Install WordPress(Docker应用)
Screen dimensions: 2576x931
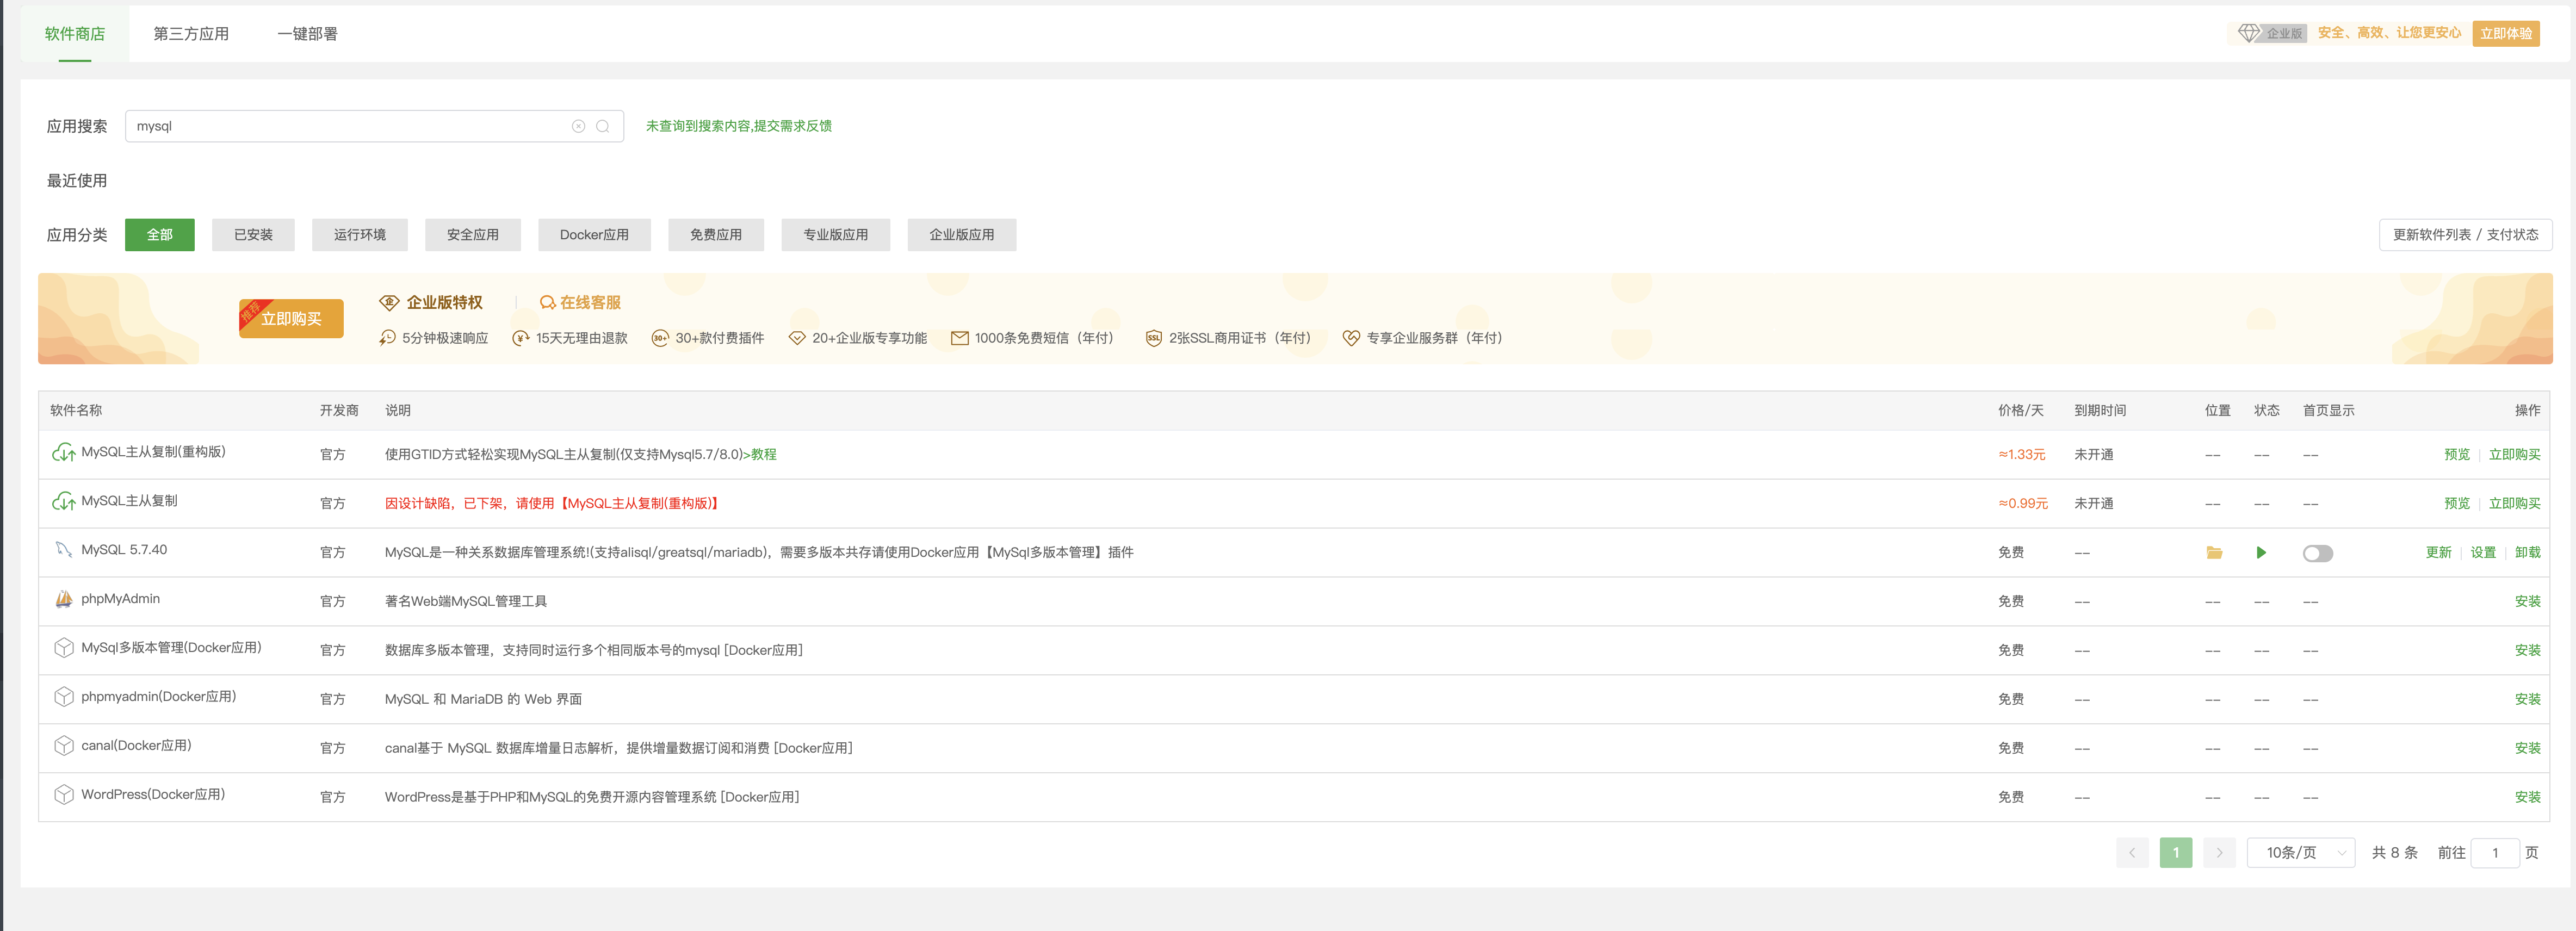tap(2527, 797)
